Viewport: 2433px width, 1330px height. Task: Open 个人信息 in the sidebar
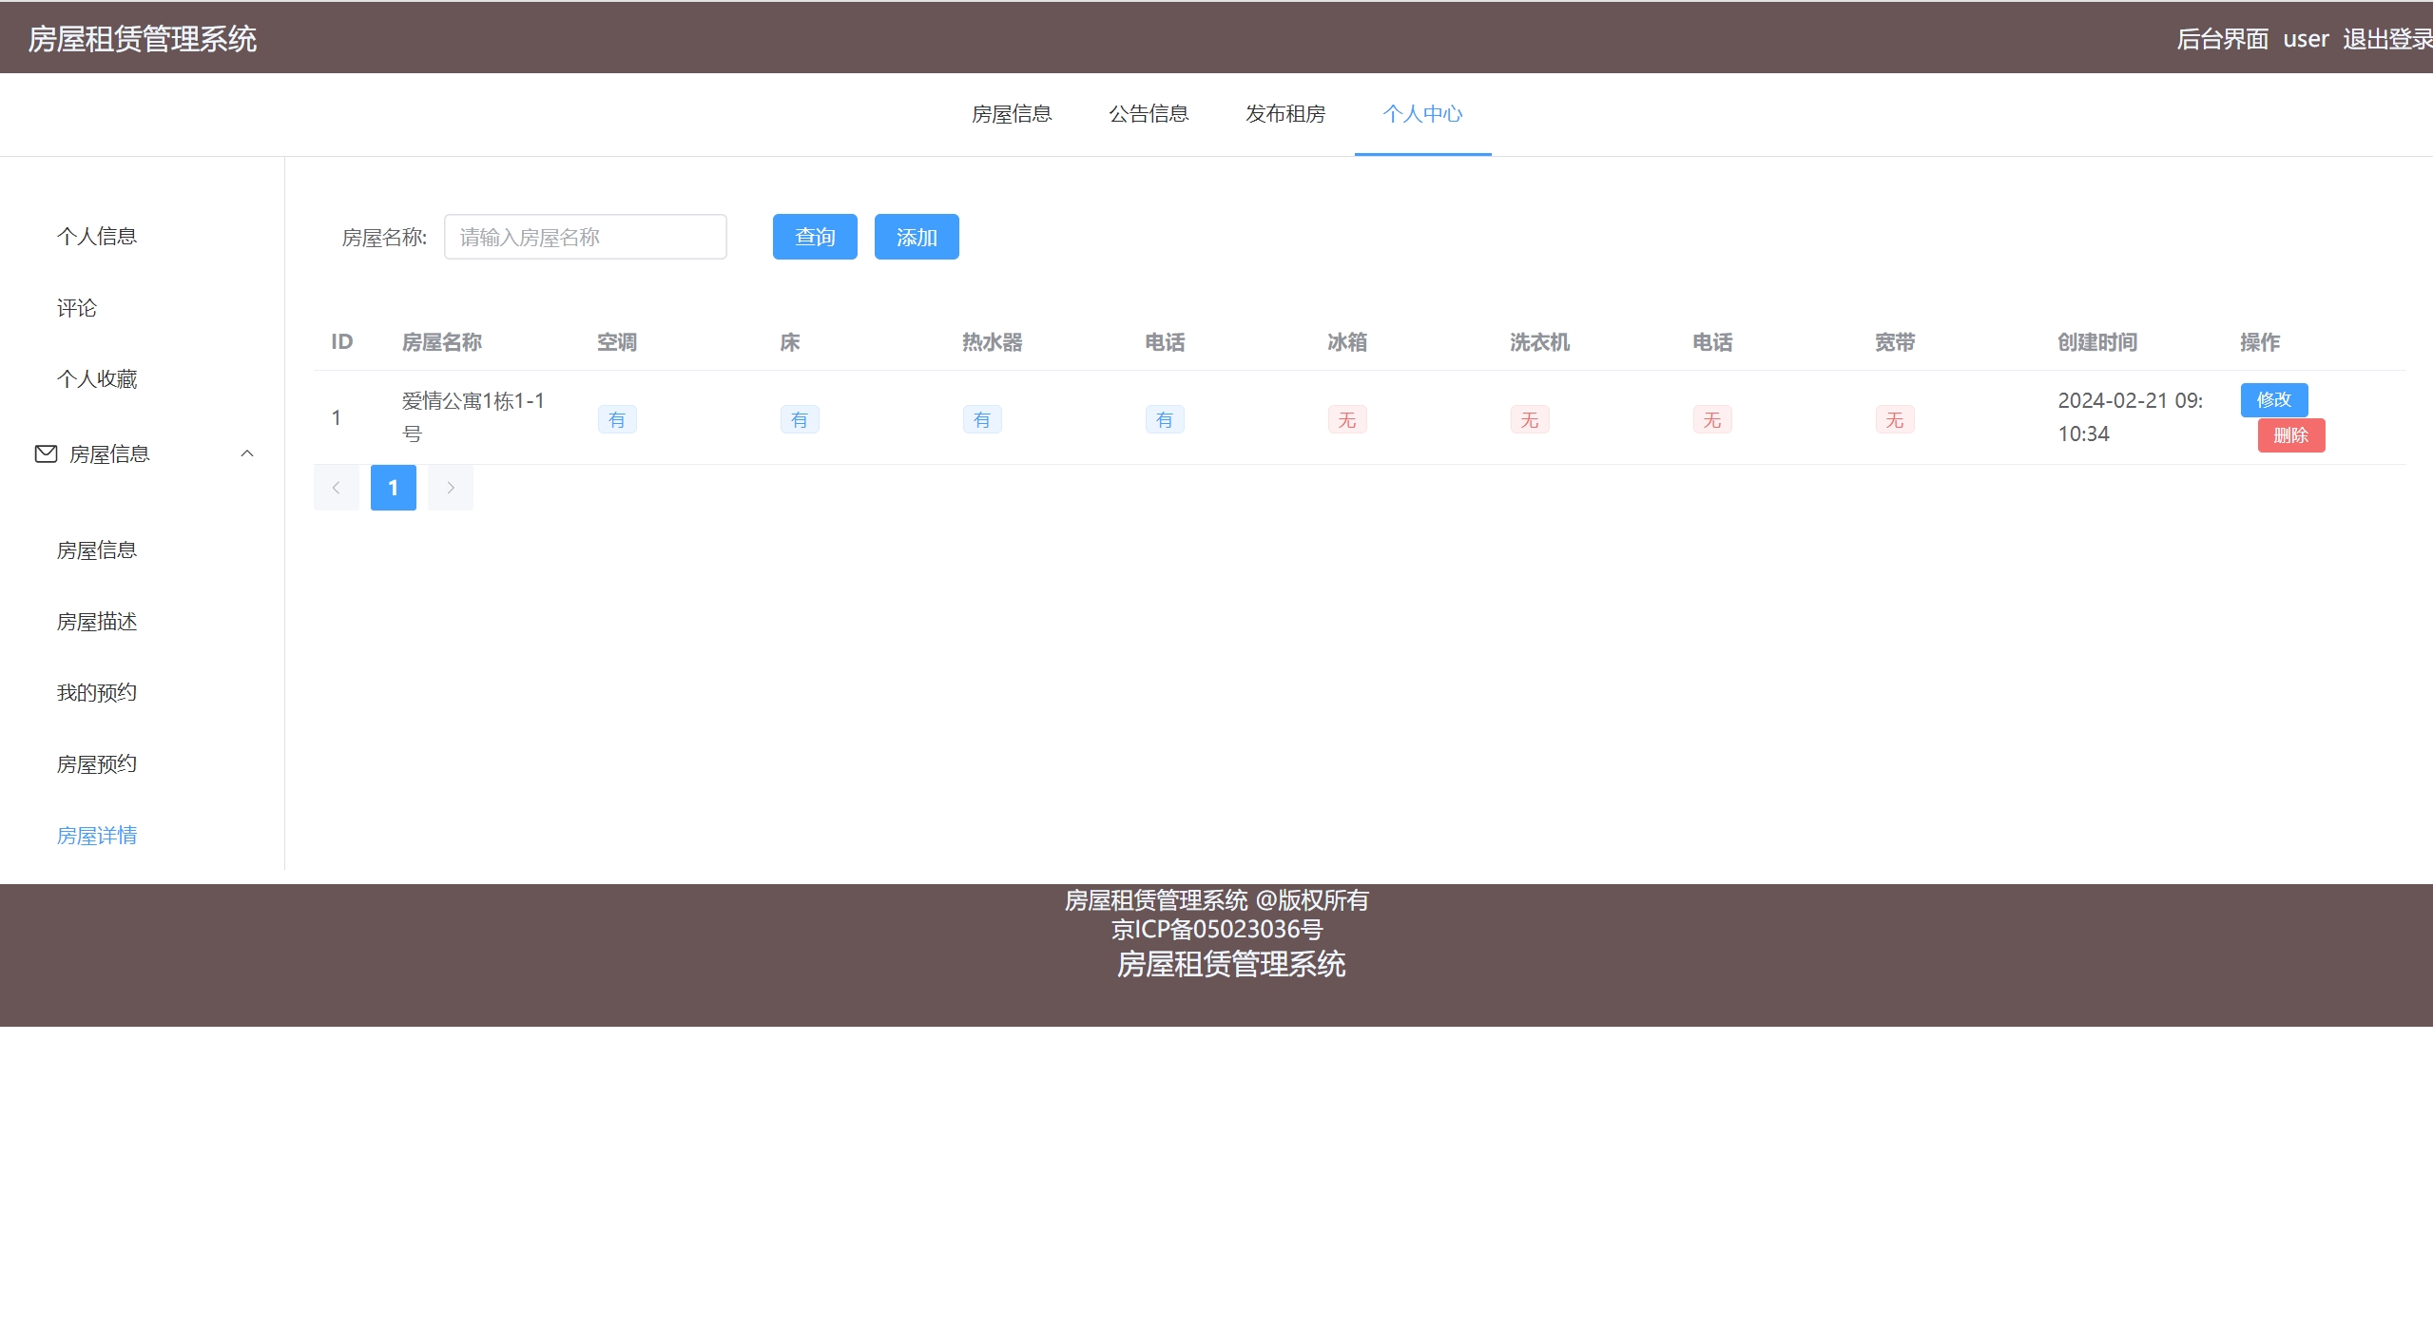97,236
